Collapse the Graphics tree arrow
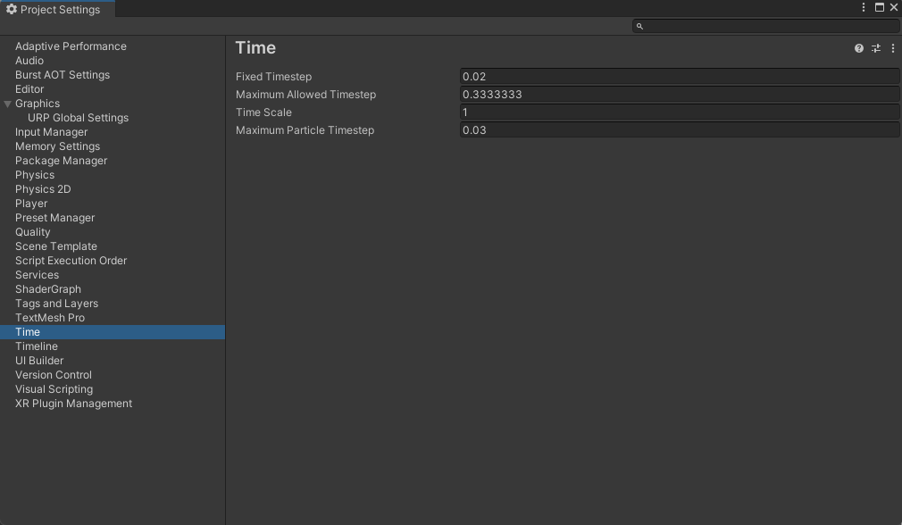The image size is (902, 525). [x=7, y=104]
